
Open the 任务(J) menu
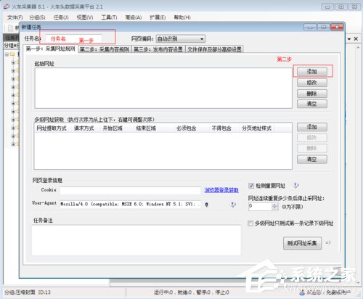pos(61,17)
